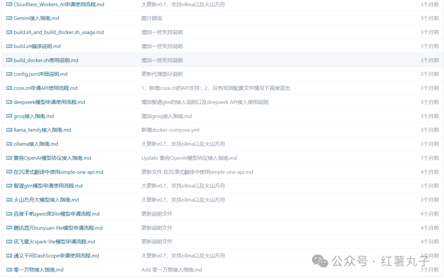The width and height of the screenshot is (444, 279).
Task: Click markdown icon beside coze.cn申请API使用流程.md
Action: tap(9, 88)
